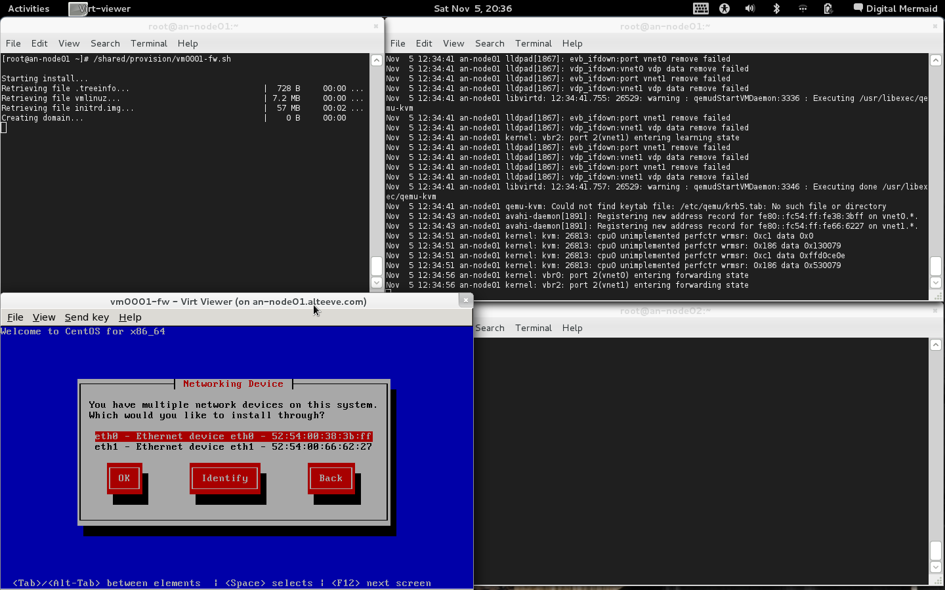The height and width of the screenshot is (590, 945).
Task: Open View menu in left an-node01 terminal
Action: click(x=69, y=43)
